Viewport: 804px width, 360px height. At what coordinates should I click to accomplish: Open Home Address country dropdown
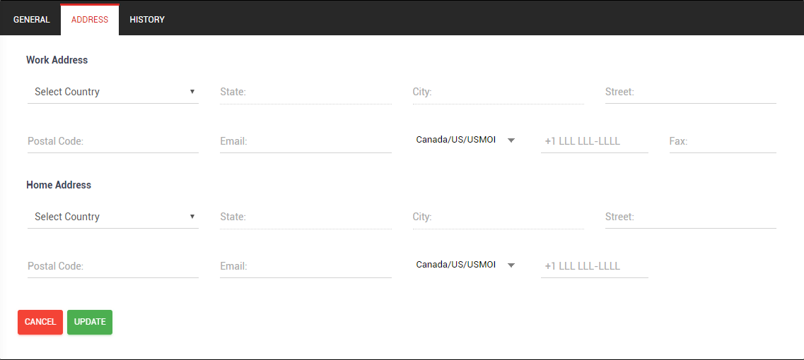point(113,217)
